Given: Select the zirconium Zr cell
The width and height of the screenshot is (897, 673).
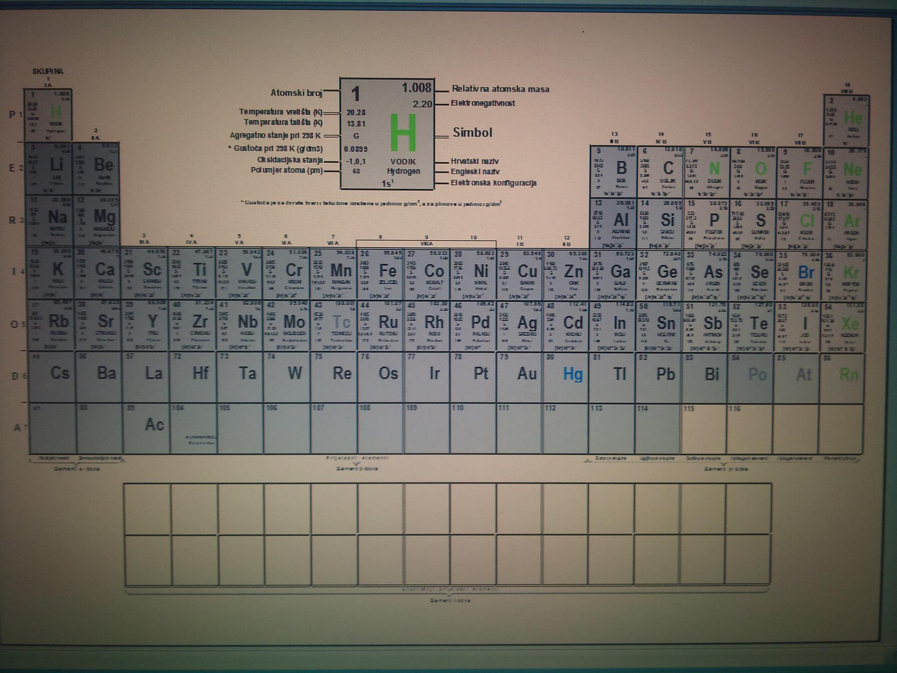Looking at the screenshot, I should tap(193, 326).
